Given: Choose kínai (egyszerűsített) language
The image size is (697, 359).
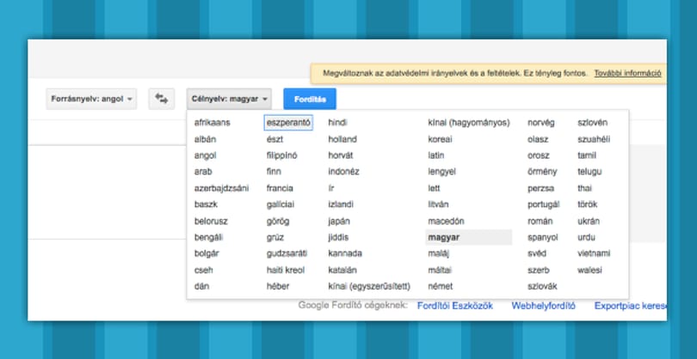Looking at the screenshot, I should (369, 286).
